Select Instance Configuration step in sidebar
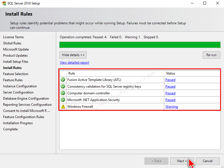 tap(20, 86)
